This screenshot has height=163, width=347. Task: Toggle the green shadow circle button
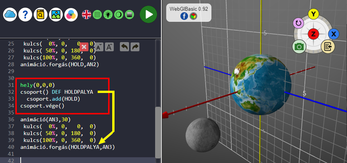click(119, 15)
